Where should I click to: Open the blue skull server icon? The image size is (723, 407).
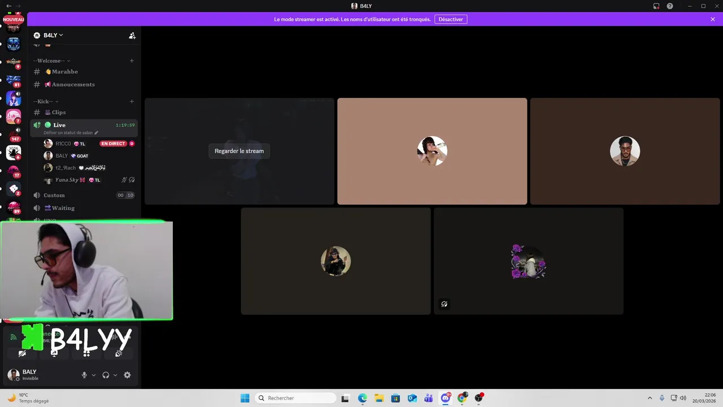coord(14,44)
